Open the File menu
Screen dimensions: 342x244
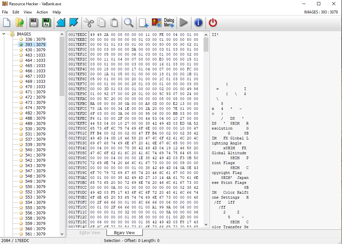tap(5, 12)
